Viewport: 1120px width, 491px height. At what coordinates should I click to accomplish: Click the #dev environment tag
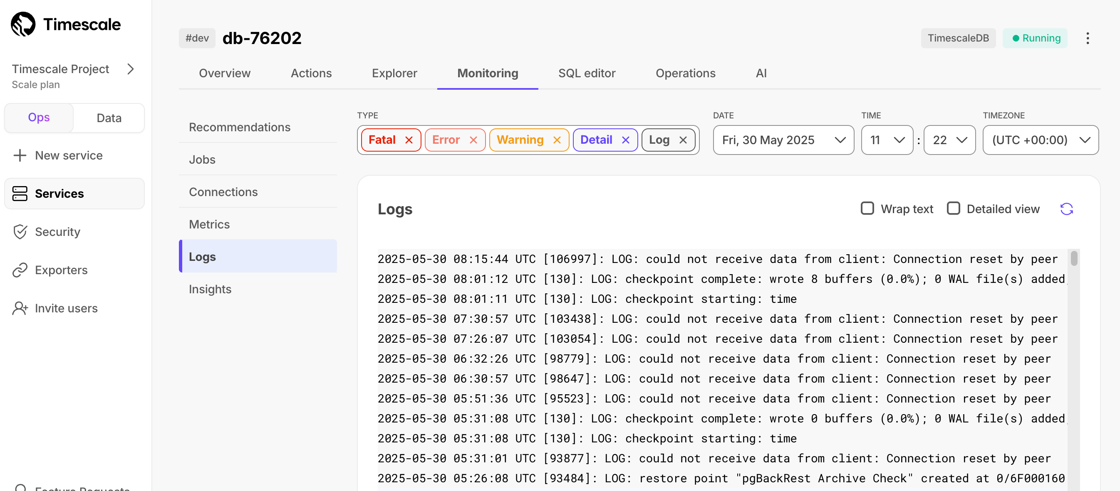click(197, 38)
